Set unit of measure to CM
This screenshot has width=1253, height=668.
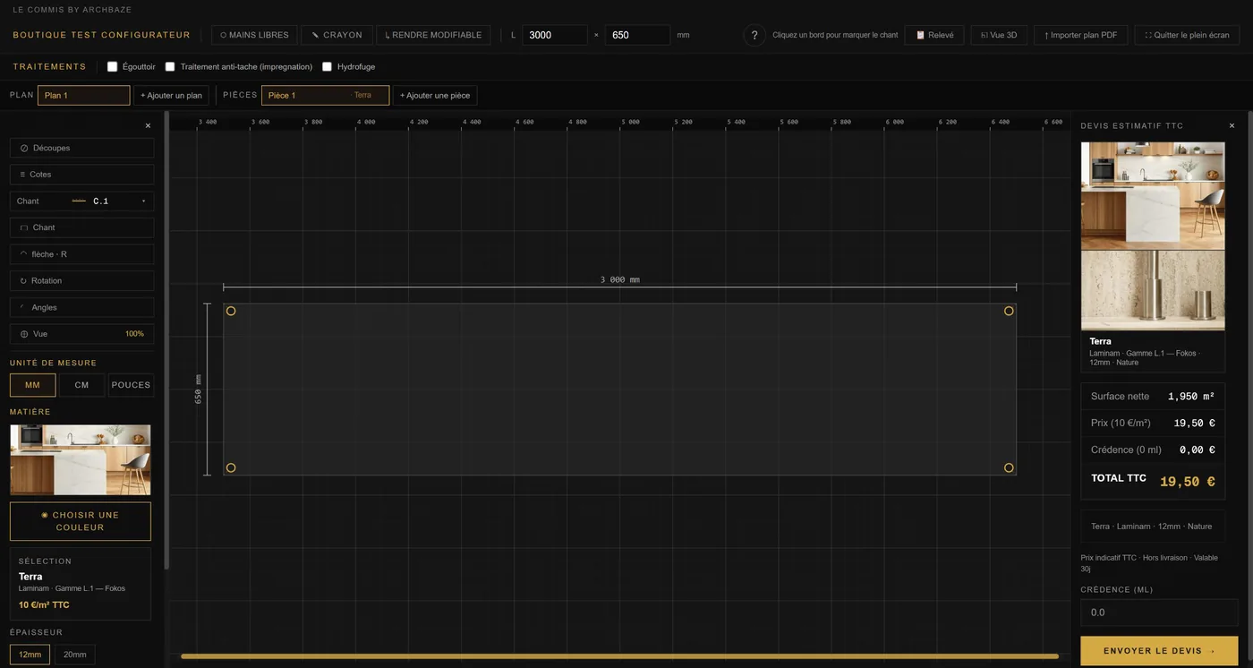(81, 385)
